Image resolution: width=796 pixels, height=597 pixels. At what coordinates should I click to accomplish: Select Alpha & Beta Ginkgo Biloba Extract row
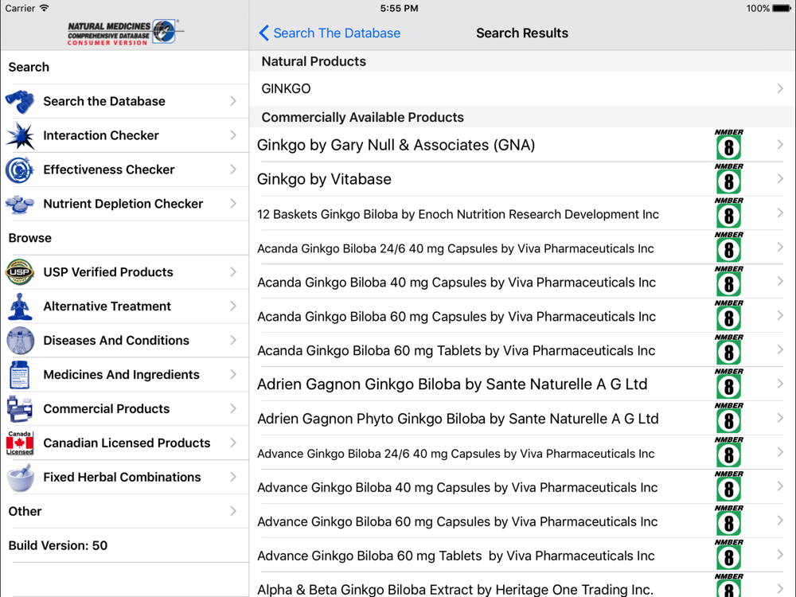tap(522, 586)
